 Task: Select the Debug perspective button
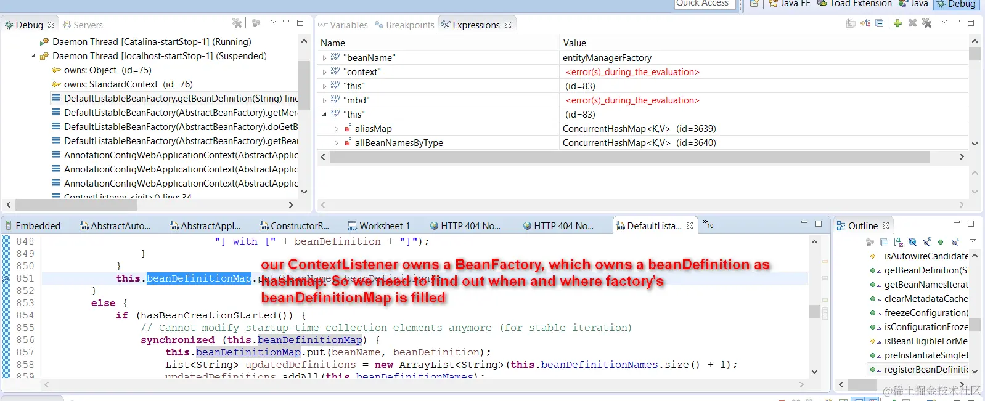[x=957, y=4]
